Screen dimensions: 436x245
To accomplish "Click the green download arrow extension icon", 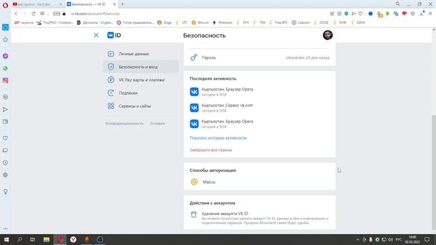I will point(388,14).
